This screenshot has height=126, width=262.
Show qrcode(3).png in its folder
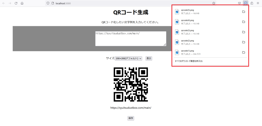click(244, 32)
